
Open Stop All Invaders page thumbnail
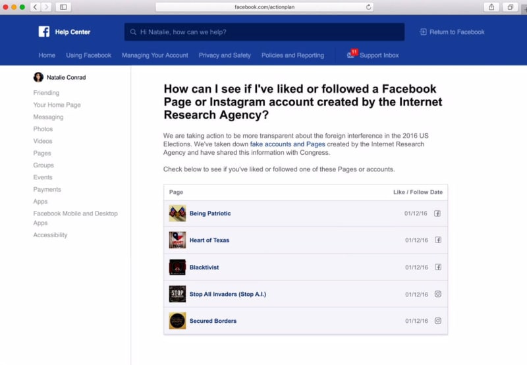(x=177, y=294)
